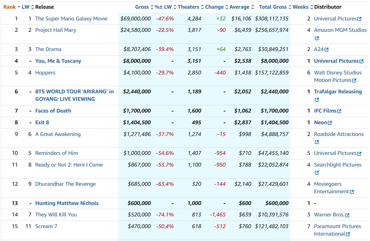Sort by Theaters column header

(188, 7)
